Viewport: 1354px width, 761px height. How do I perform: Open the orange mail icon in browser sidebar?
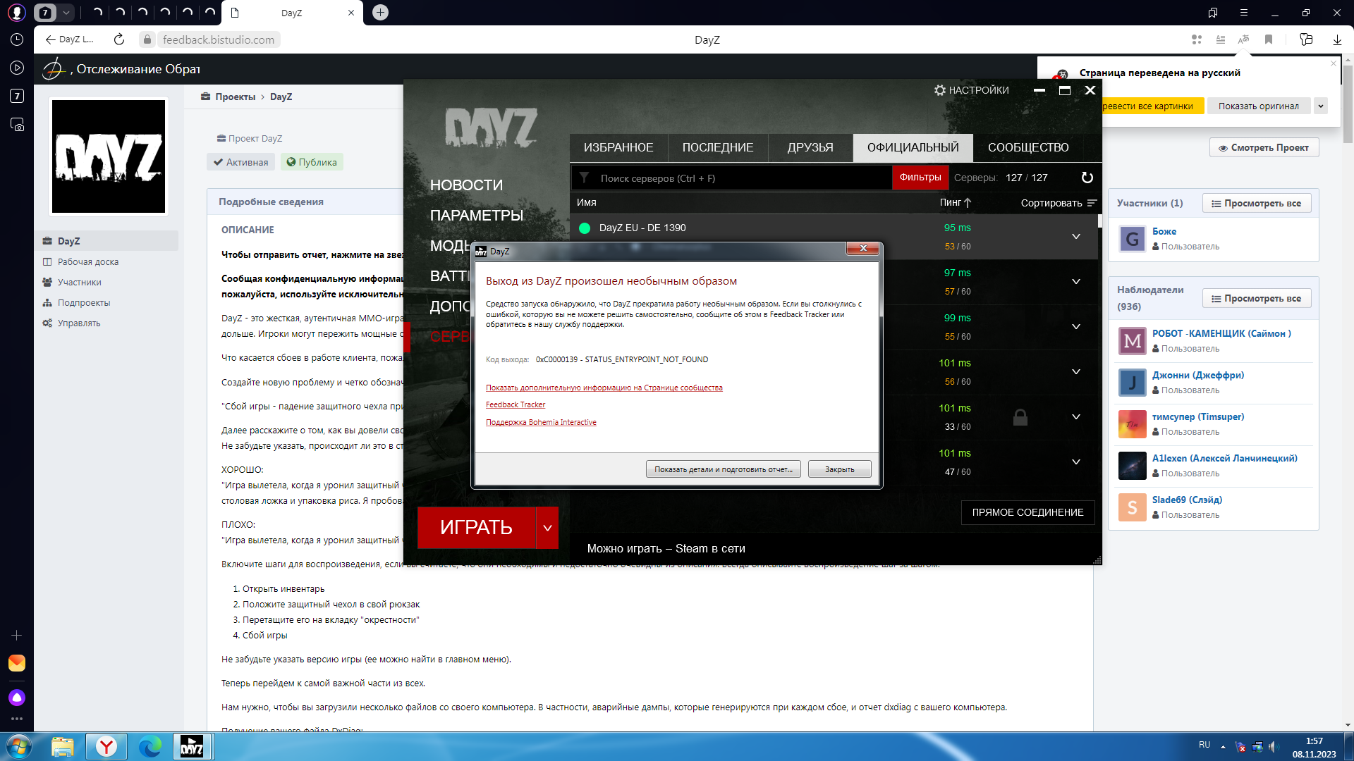(17, 663)
